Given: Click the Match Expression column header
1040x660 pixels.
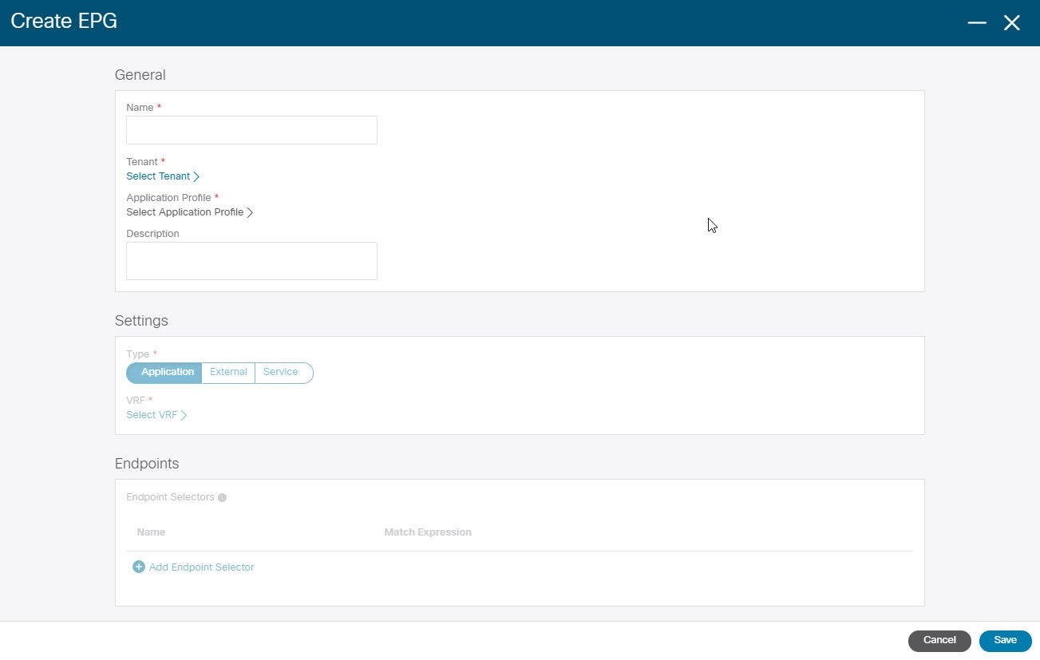Looking at the screenshot, I should click(x=428, y=532).
